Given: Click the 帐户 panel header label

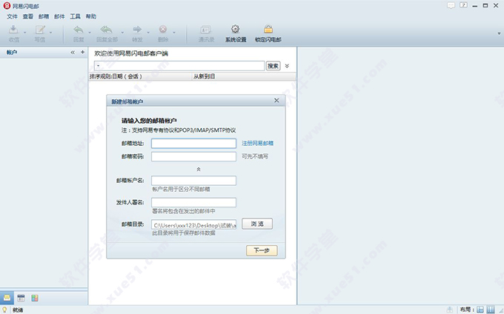Looking at the screenshot, I should tap(12, 52).
